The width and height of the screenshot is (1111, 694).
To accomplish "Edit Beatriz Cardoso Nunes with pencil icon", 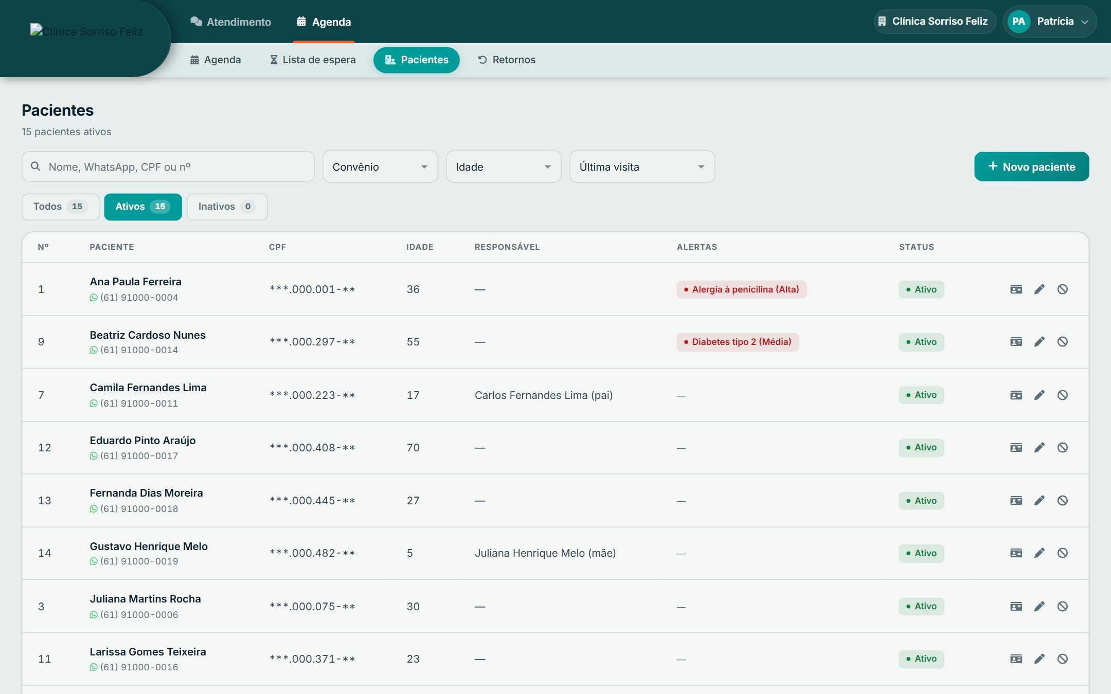I will (x=1040, y=342).
